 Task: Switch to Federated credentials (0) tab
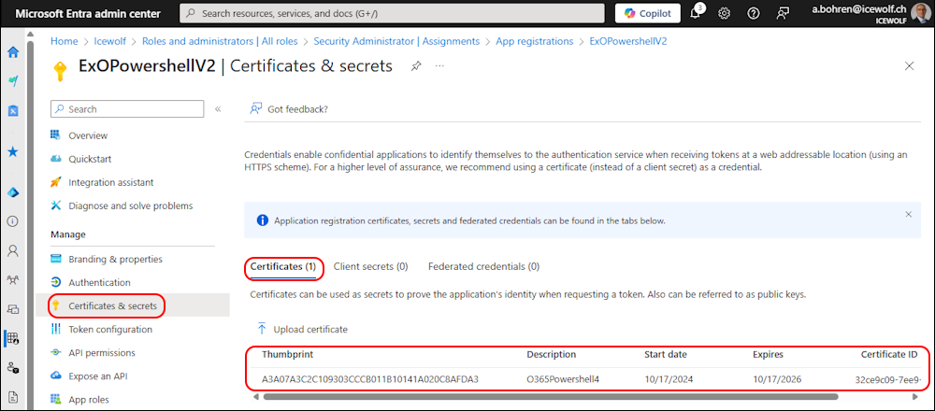pos(483,266)
